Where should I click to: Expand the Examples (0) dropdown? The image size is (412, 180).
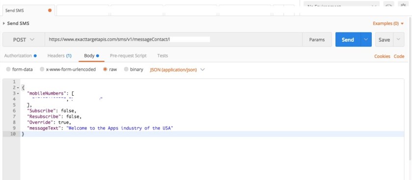coord(388,24)
